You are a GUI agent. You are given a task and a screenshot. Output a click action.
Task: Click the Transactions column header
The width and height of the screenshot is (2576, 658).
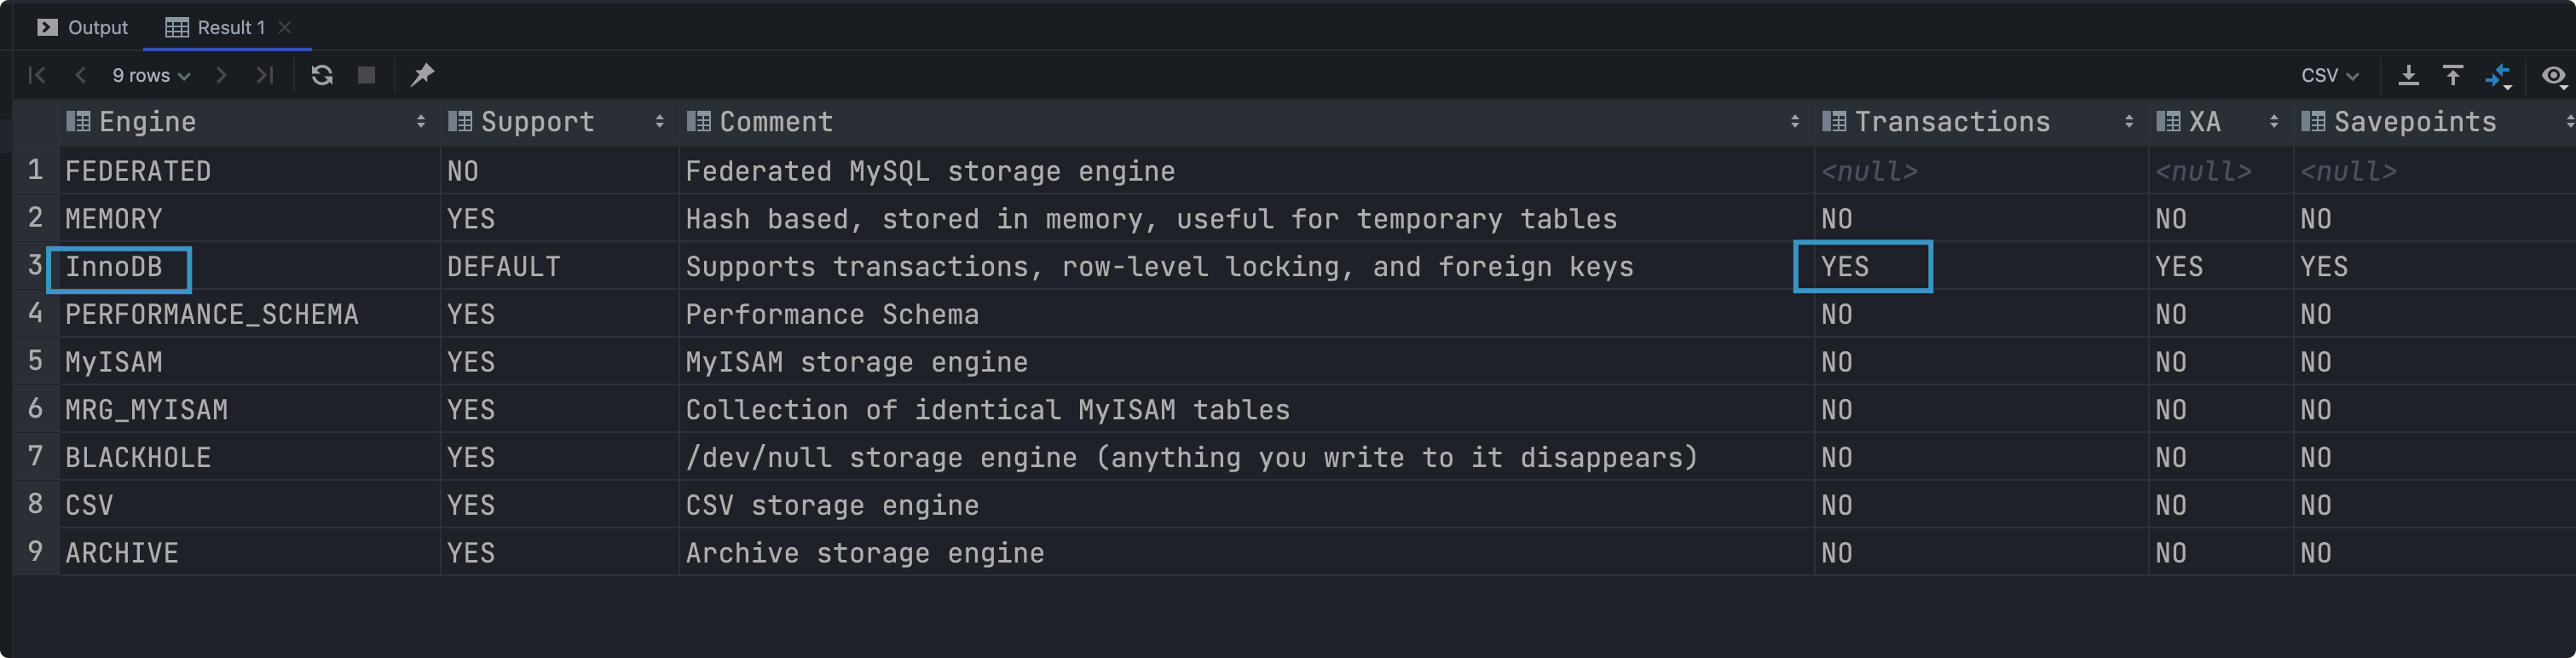(1951, 122)
